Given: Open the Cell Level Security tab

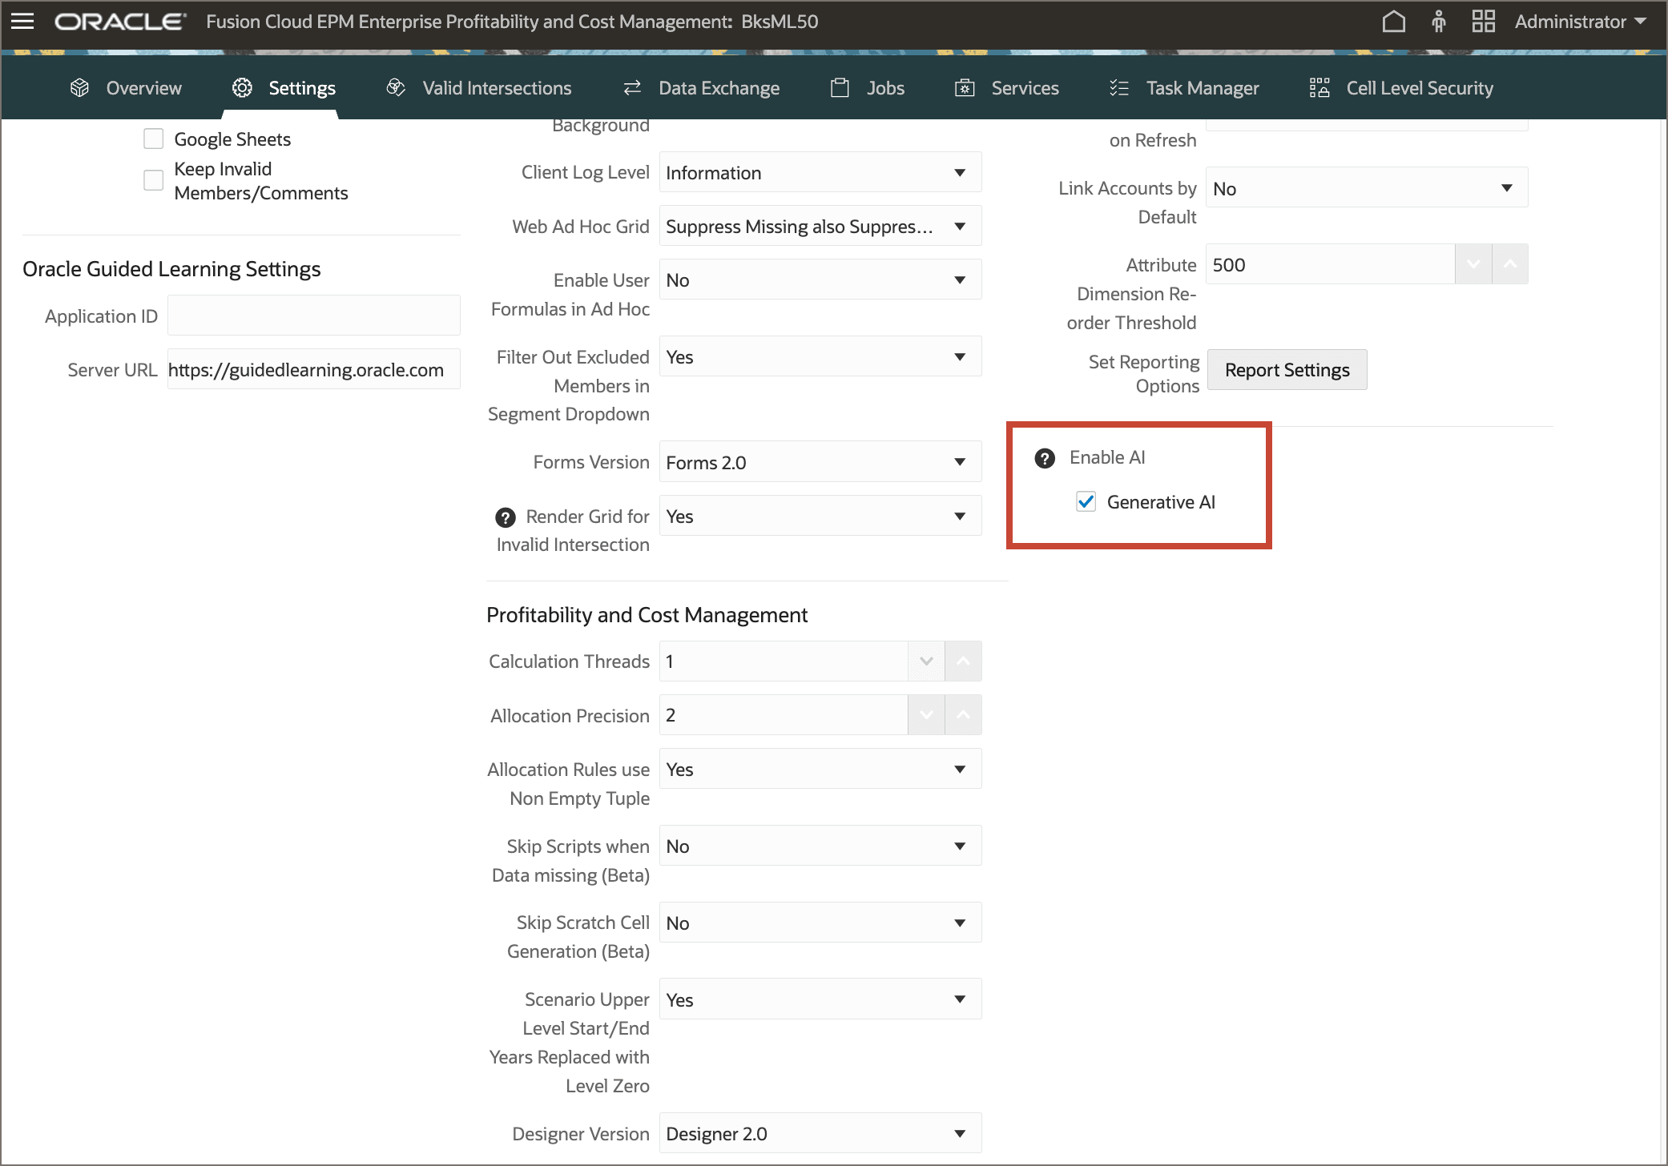Looking at the screenshot, I should [x=1419, y=87].
